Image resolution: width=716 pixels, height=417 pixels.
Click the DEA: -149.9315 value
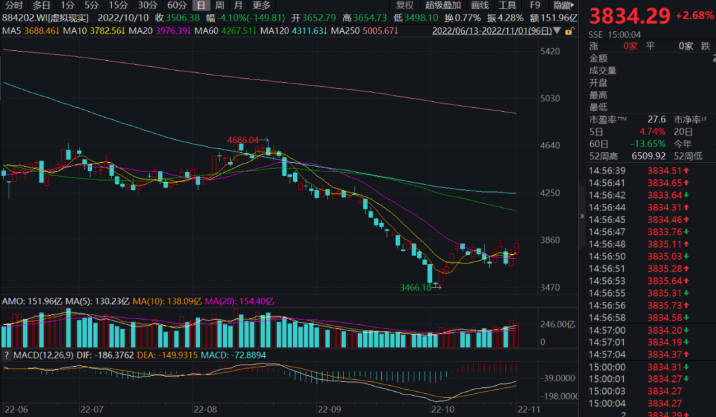point(167,355)
